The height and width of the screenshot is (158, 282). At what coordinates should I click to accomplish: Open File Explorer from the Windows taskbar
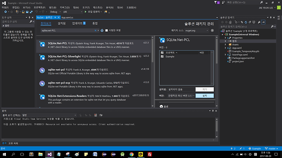pyautogui.click(x=40, y=154)
